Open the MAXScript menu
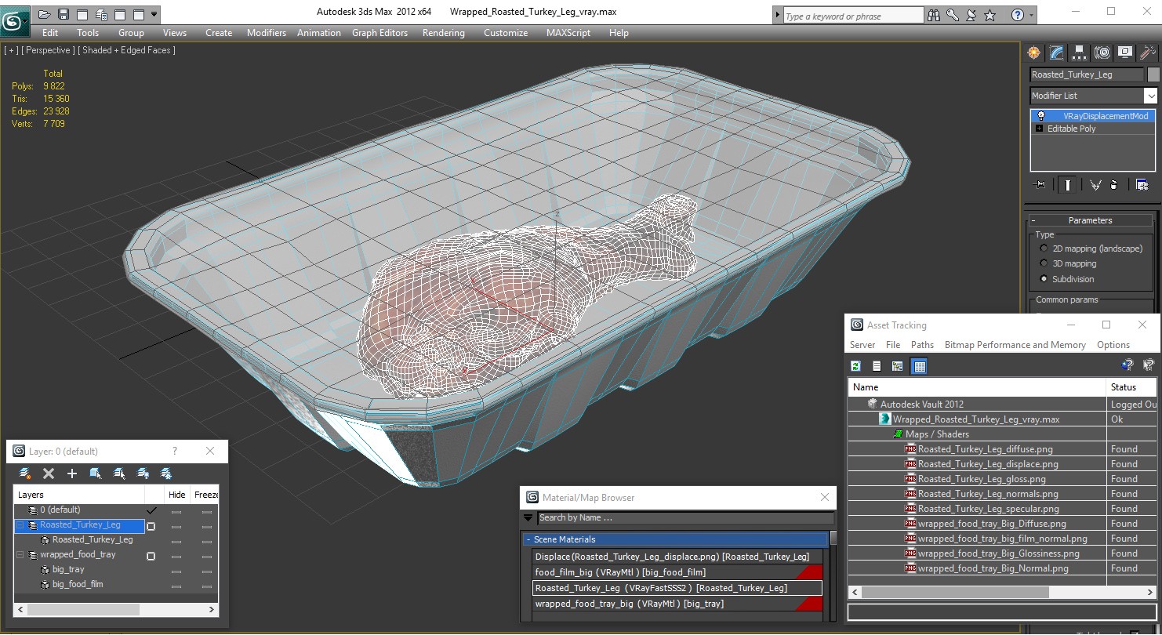Viewport: 1162px width, 635px height. tap(568, 33)
